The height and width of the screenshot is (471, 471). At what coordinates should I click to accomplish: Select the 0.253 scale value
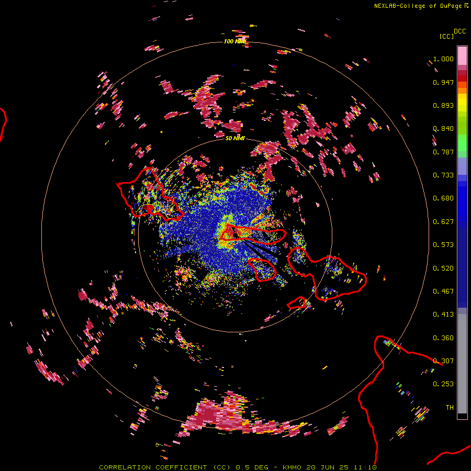pos(443,384)
